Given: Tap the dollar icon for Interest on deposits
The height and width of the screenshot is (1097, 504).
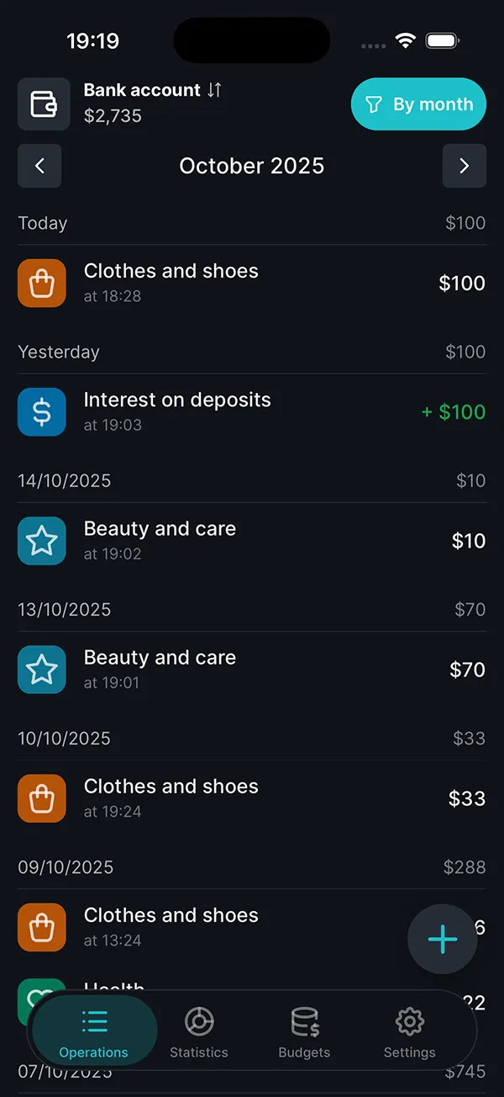Looking at the screenshot, I should [42, 412].
